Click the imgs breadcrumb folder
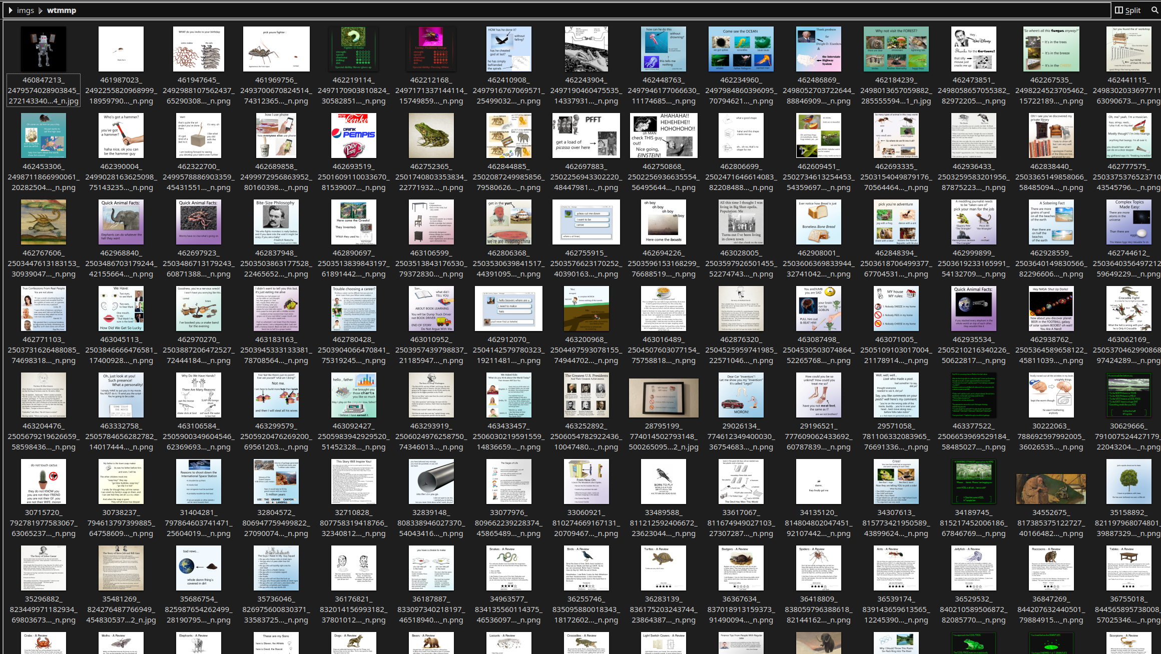 point(26,10)
